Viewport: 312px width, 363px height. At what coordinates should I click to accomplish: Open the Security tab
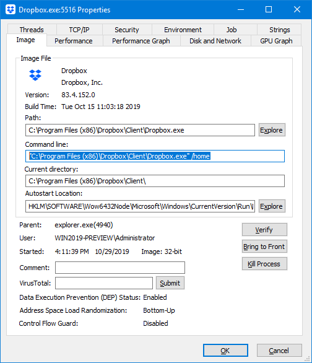127,30
